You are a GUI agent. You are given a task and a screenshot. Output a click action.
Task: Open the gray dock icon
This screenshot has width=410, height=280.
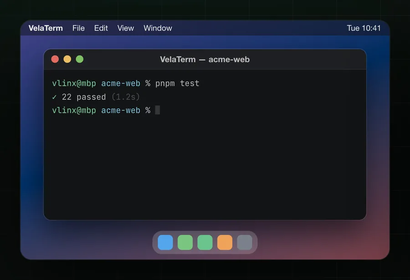(245, 242)
